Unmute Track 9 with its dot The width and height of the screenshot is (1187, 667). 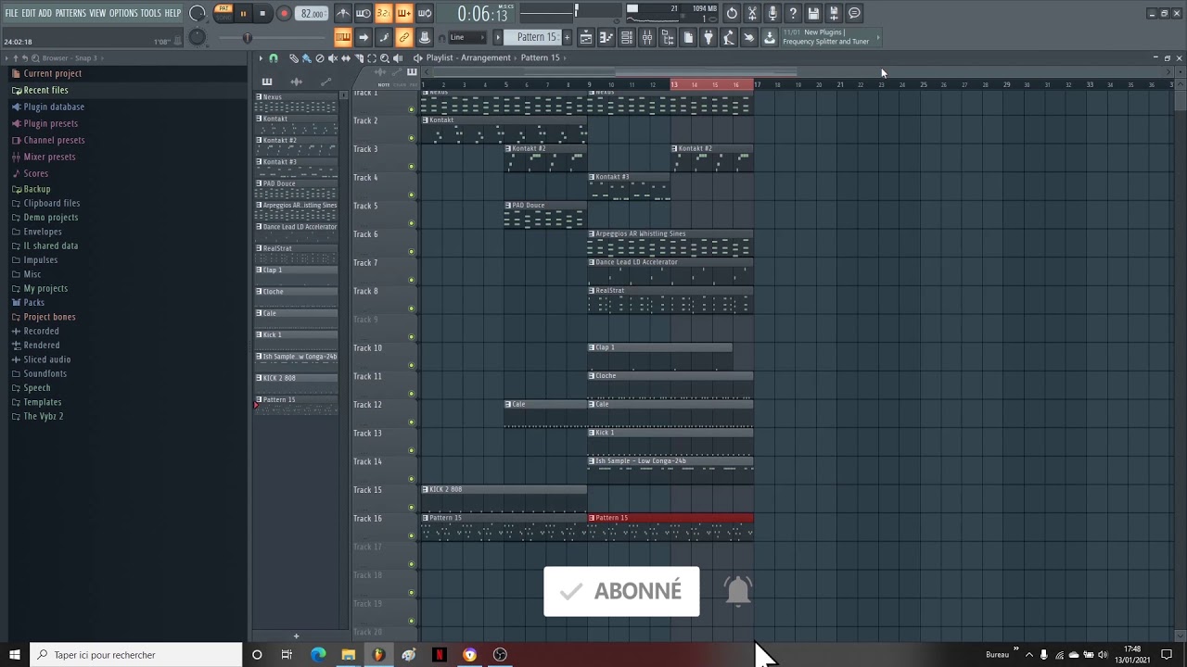pyautogui.click(x=412, y=336)
